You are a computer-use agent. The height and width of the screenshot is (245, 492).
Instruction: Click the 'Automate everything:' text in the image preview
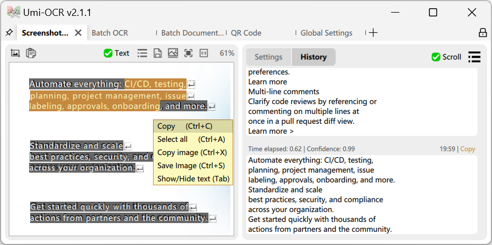point(75,84)
